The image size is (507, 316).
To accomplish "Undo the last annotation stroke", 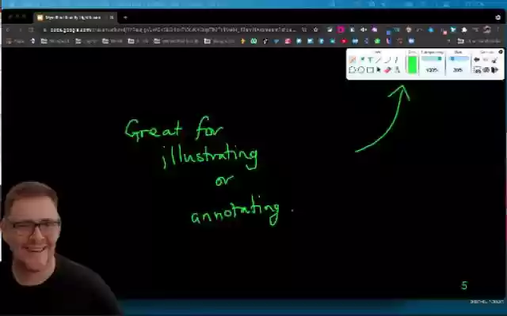I will coord(477,60).
